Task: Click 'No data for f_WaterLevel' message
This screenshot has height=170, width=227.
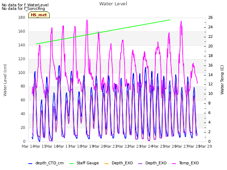Action: click(25, 5)
